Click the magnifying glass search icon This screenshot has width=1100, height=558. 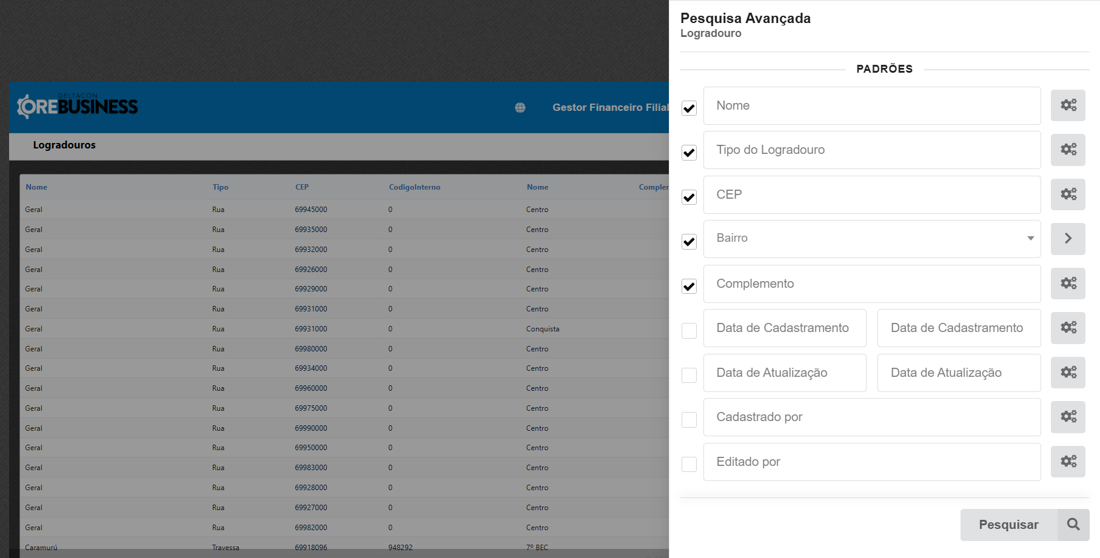[x=1073, y=525]
